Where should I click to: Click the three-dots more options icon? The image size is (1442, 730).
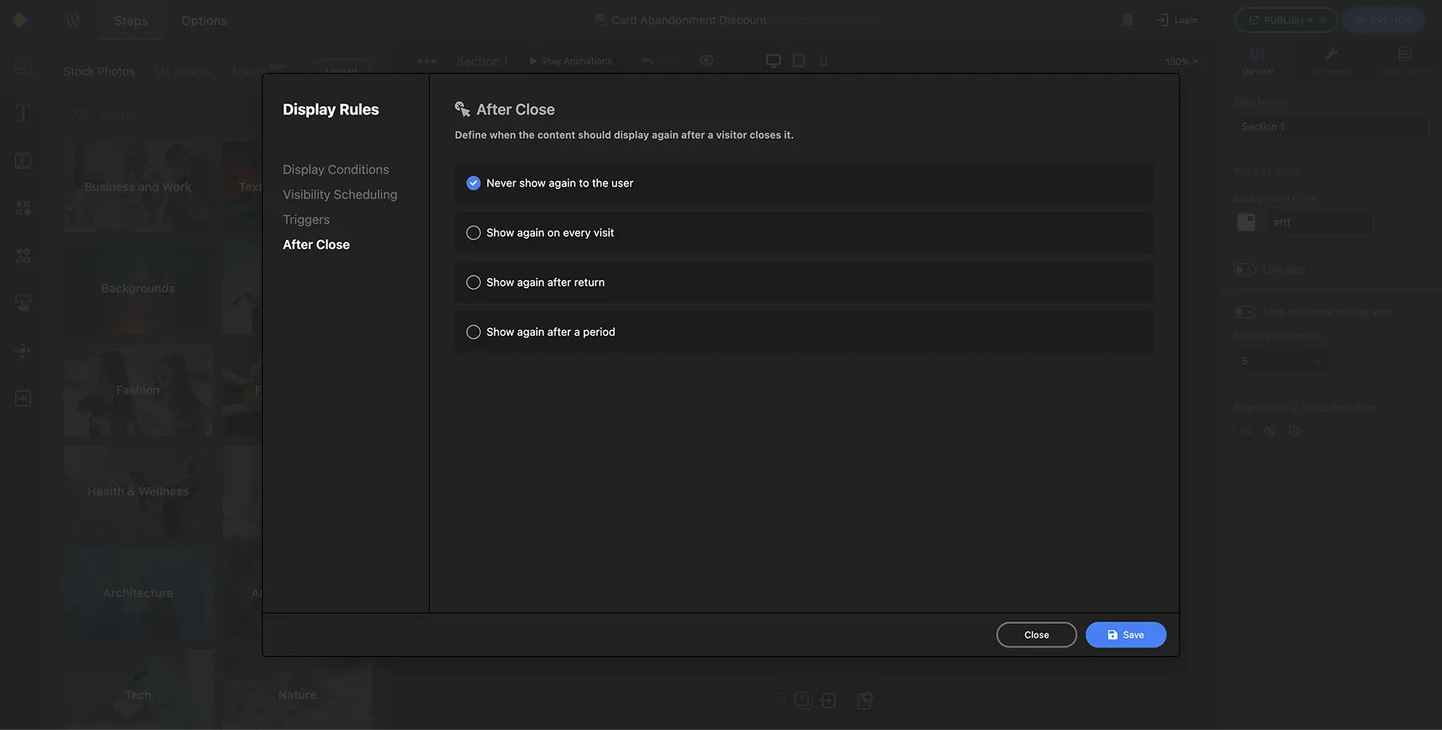tap(427, 61)
